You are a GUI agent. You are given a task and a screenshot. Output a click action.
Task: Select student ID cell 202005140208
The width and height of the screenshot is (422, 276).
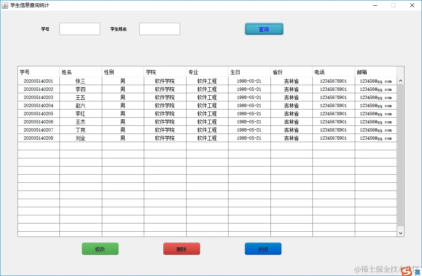(x=38, y=138)
